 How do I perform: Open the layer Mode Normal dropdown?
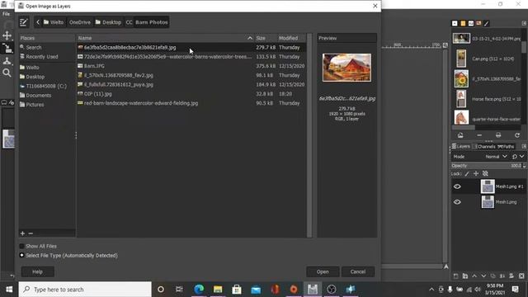click(497, 157)
